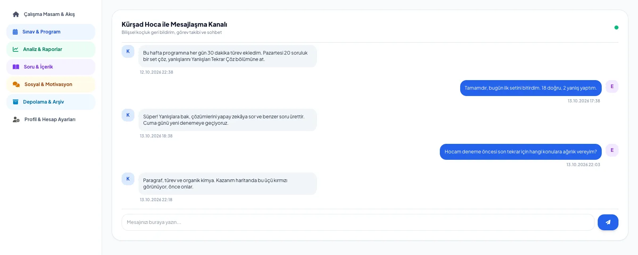This screenshot has height=255, width=638.
Task: Click K avatar beside Paragraf, türev message
Action: coord(128,179)
